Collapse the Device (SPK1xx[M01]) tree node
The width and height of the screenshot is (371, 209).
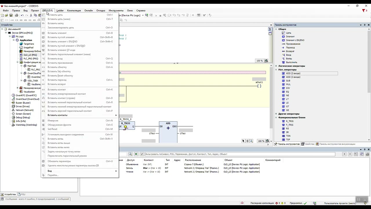tap(6, 33)
